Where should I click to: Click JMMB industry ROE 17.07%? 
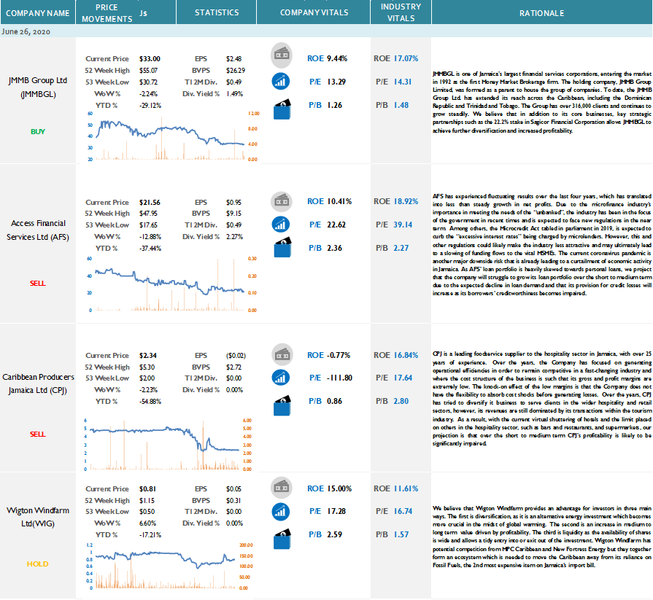click(406, 58)
